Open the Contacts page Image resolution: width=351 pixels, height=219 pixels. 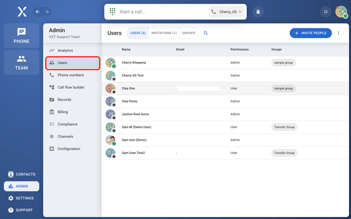point(21,174)
